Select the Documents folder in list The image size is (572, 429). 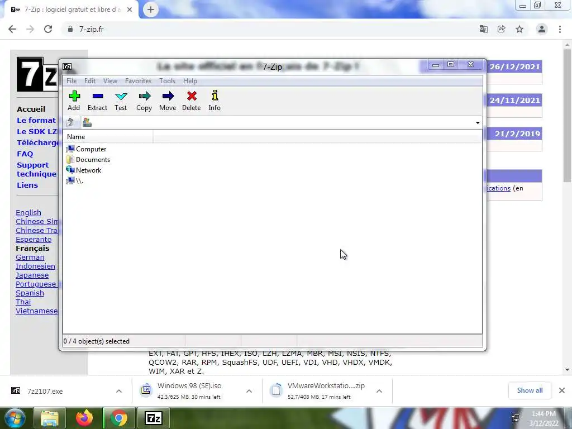click(x=88, y=159)
